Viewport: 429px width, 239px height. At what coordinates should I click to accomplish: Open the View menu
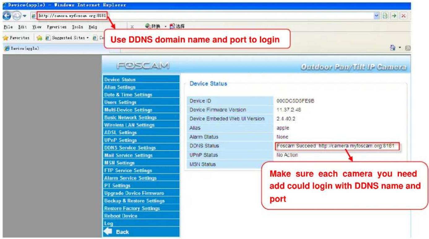pos(36,27)
